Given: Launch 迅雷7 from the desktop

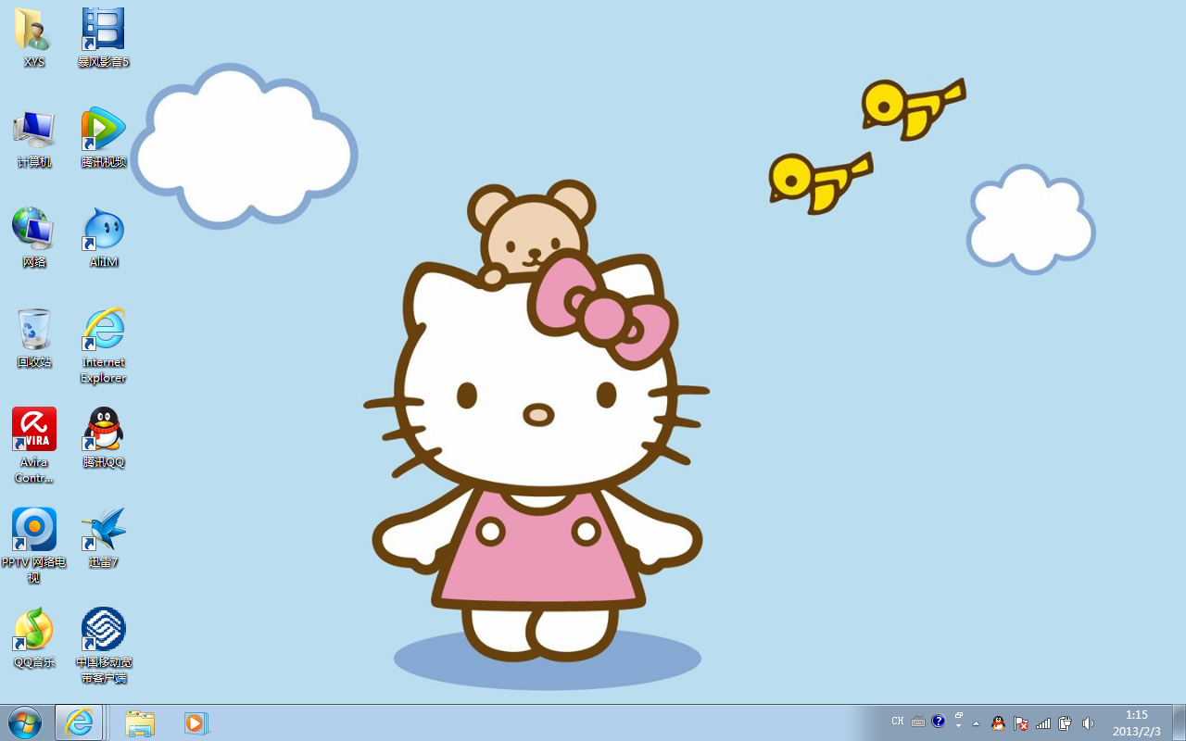Looking at the screenshot, I should pyautogui.click(x=103, y=538).
